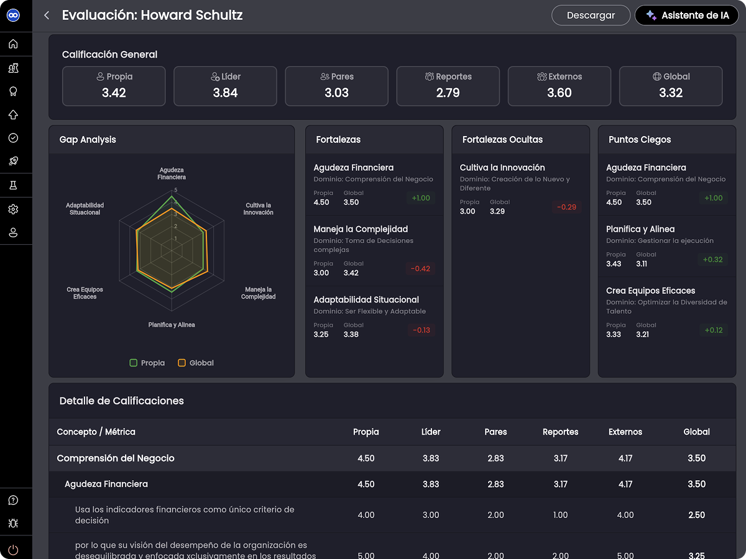This screenshot has height=559, width=746.
Task: Open the award badge icon in sidebar
Action: click(13, 91)
